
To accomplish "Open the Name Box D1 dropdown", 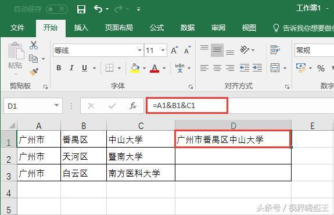I will tap(56, 105).
